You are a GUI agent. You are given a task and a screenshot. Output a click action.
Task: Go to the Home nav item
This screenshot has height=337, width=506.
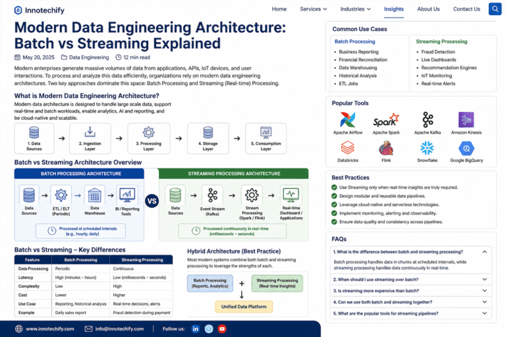pyautogui.click(x=279, y=9)
